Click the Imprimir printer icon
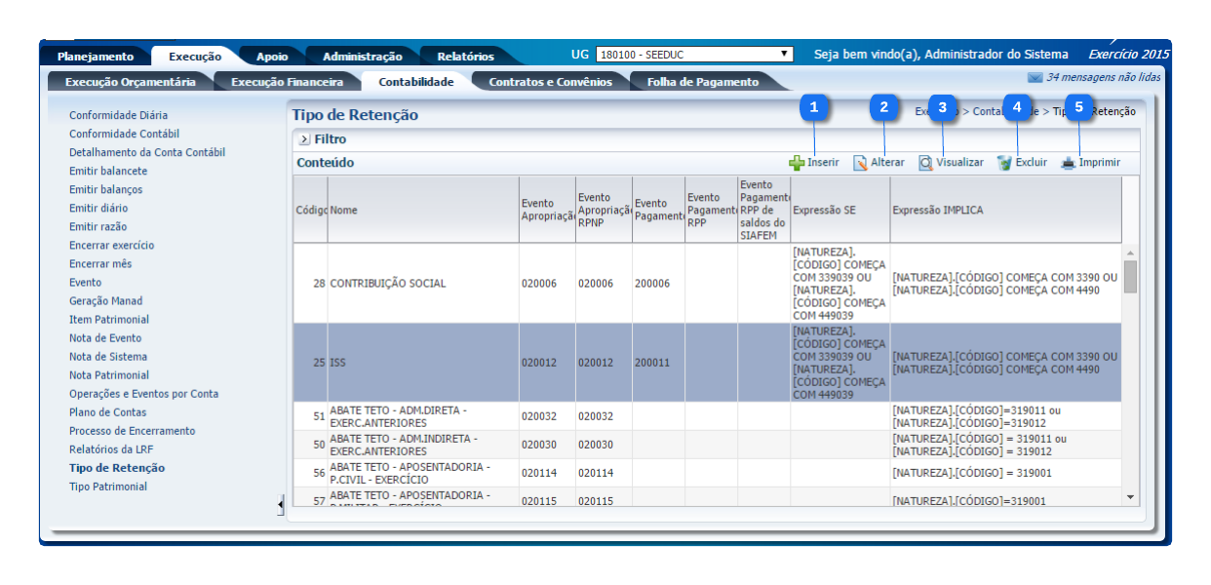This screenshot has width=1211, height=585. (1068, 164)
